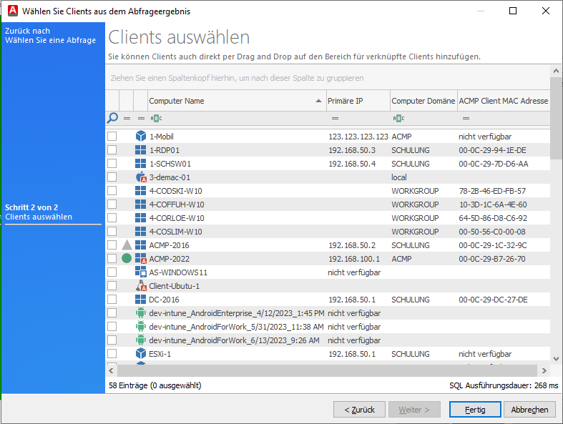Click the horizontal scrollbar right arrow
Viewport: 563px width, 424px height.
coord(544,370)
